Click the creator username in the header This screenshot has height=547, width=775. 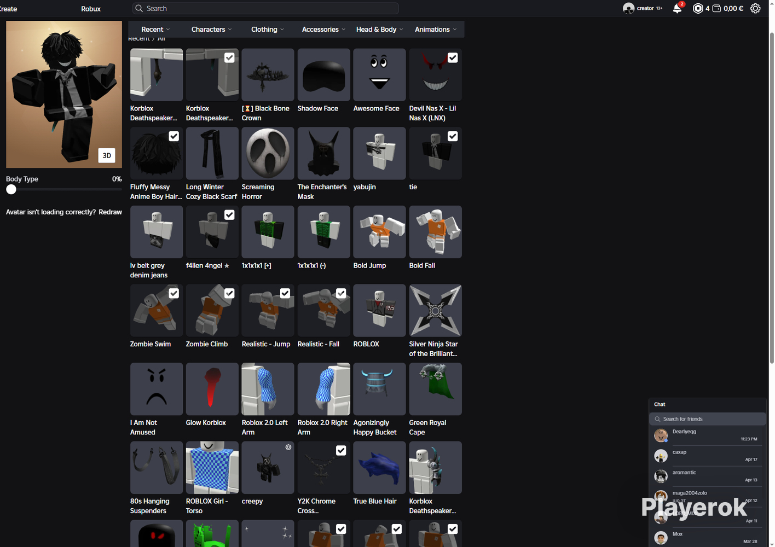pyautogui.click(x=645, y=8)
